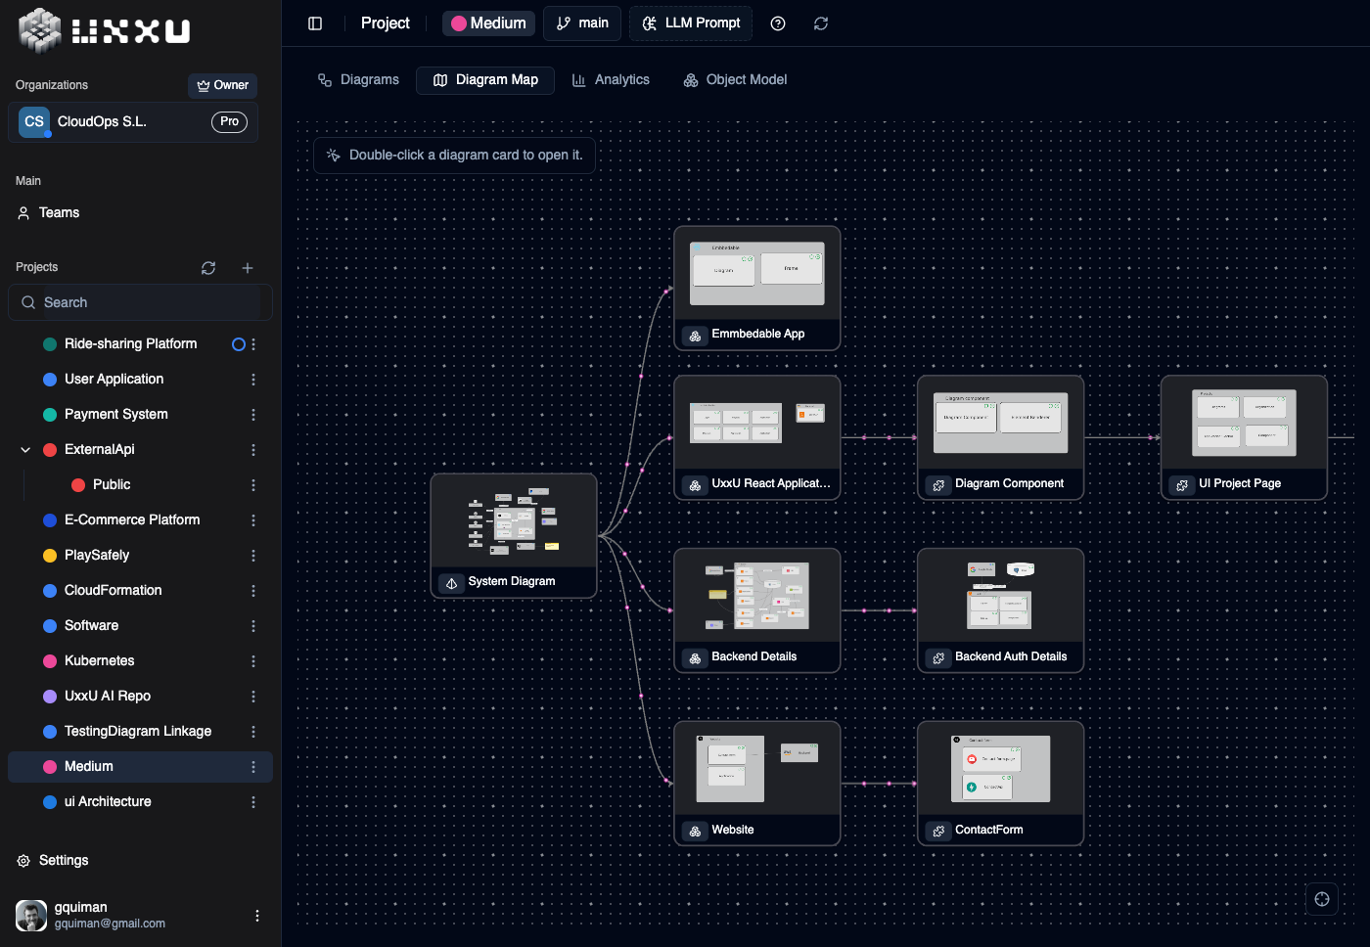The width and height of the screenshot is (1370, 947).
Task: Switch to the Object Model tab
Action: pyautogui.click(x=735, y=80)
